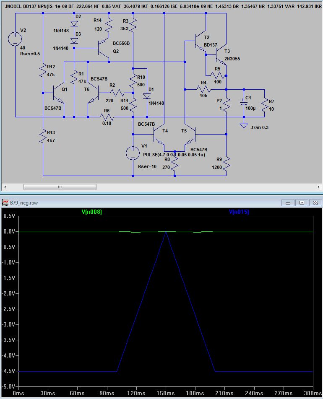Viewport: 323px width, 399px height.
Task: Select resistor P2 symbol
Action: point(226,104)
